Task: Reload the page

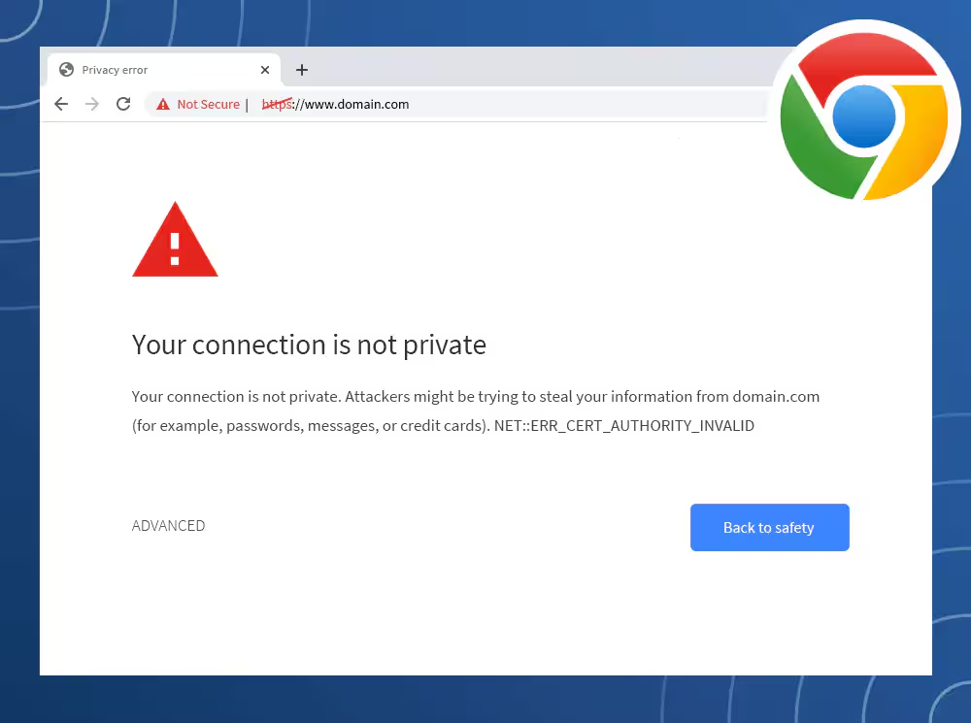Action: pyautogui.click(x=123, y=104)
